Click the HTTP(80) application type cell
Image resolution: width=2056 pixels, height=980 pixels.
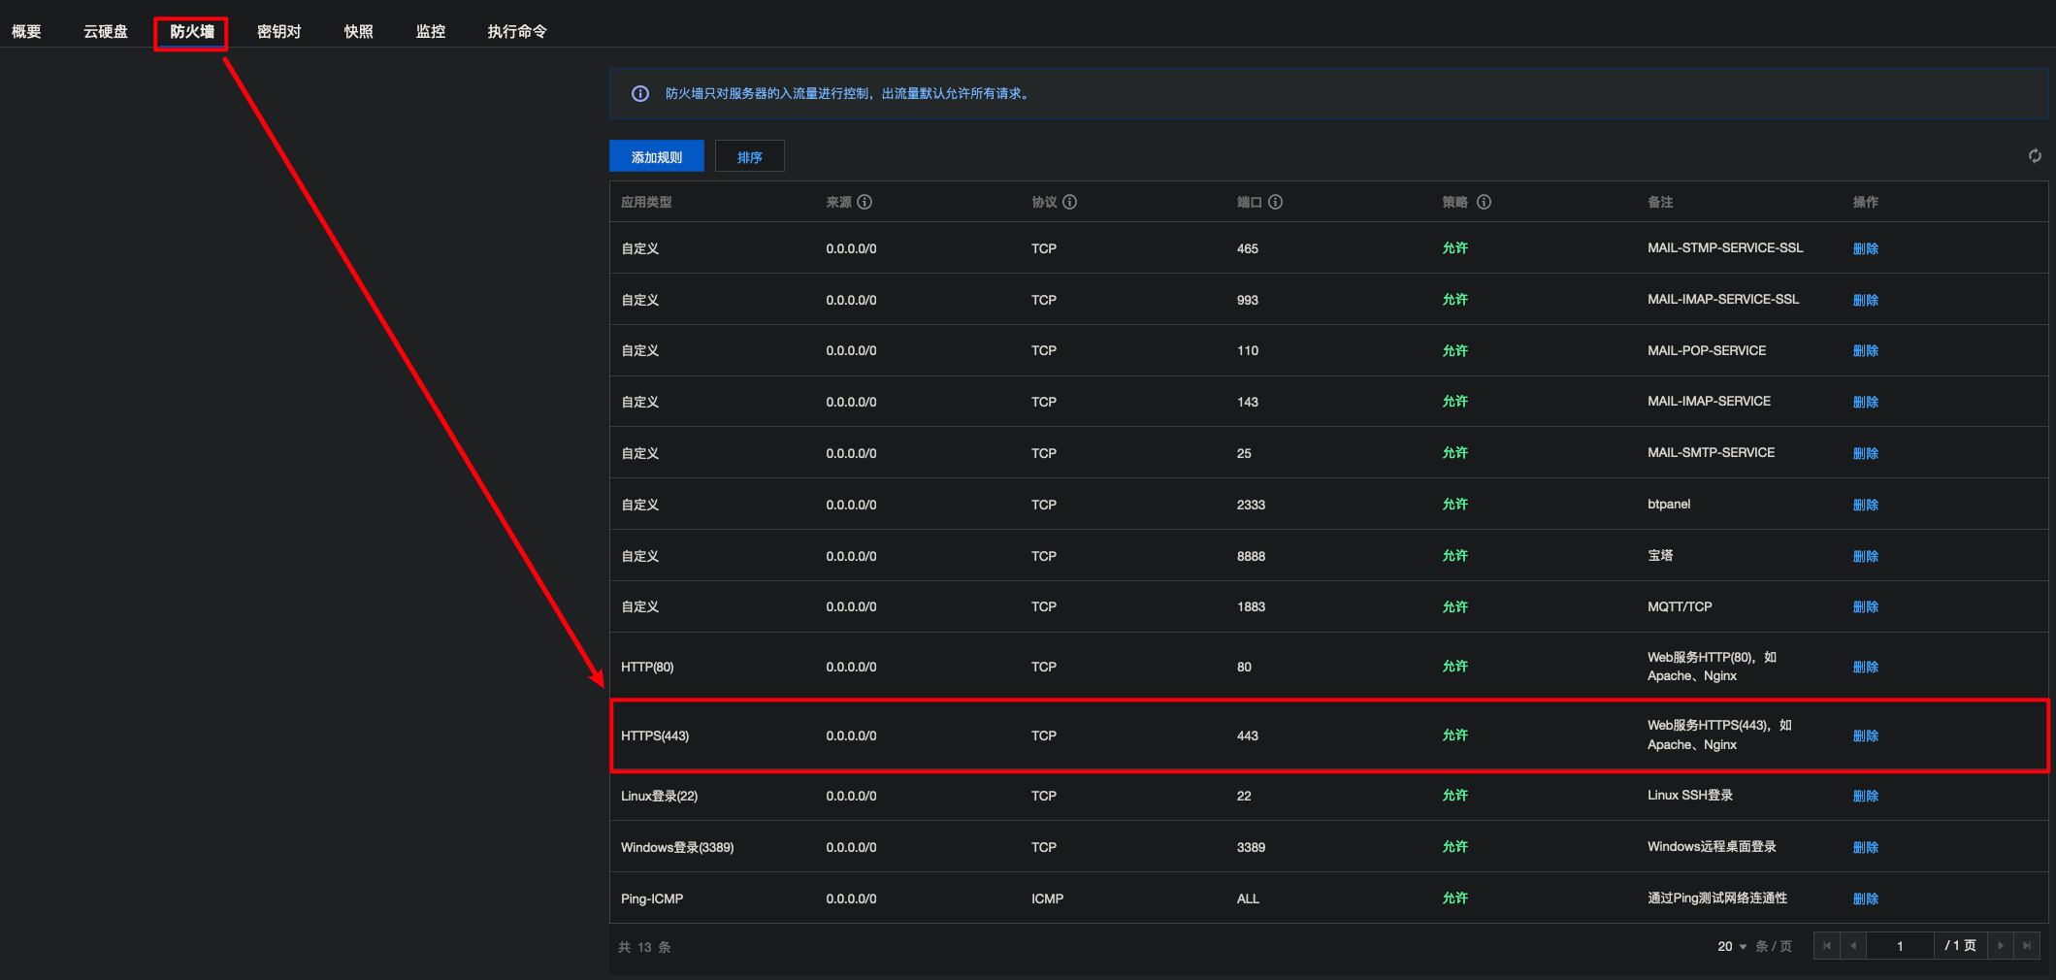[647, 668]
